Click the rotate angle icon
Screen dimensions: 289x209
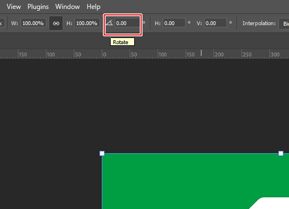coord(110,23)
